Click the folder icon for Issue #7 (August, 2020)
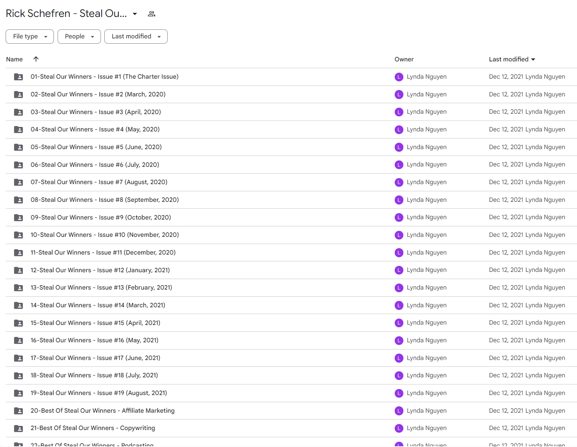Screen dimensions: 577x447 tap(18, 182)
